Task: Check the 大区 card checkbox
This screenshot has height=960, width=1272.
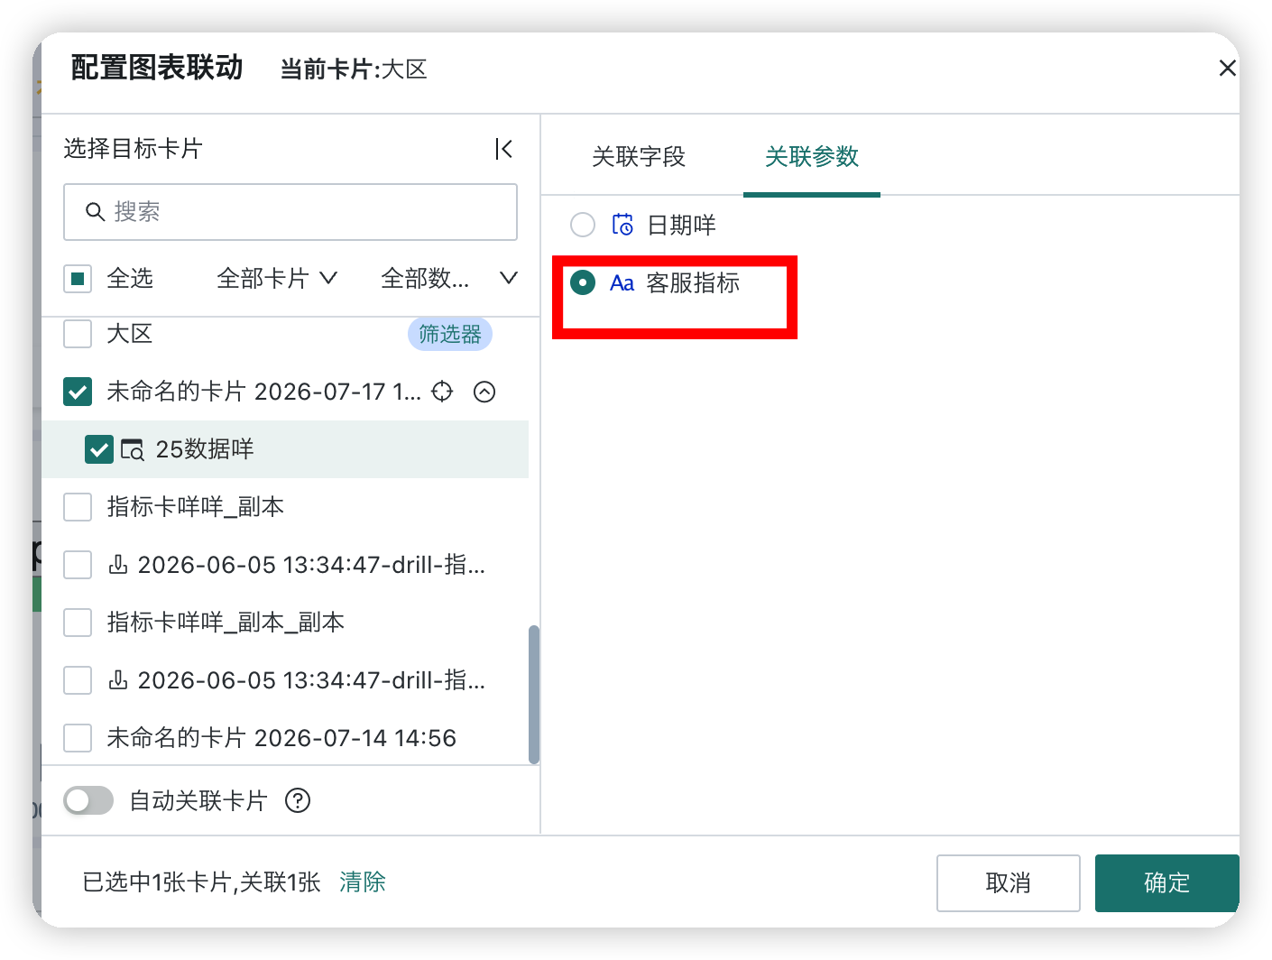Action: click(x=78, y=334)
